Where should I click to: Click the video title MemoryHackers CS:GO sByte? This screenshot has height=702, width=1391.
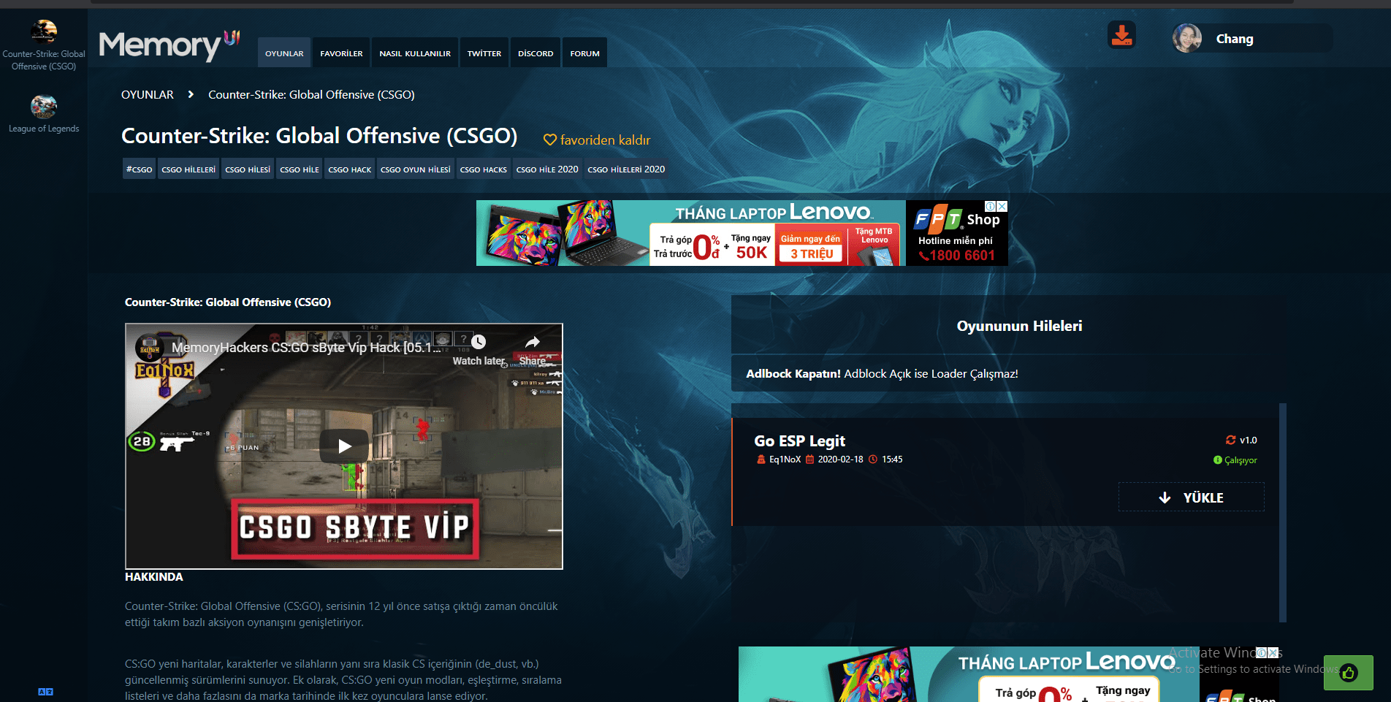pyautogui.click(x=306, y=348)
